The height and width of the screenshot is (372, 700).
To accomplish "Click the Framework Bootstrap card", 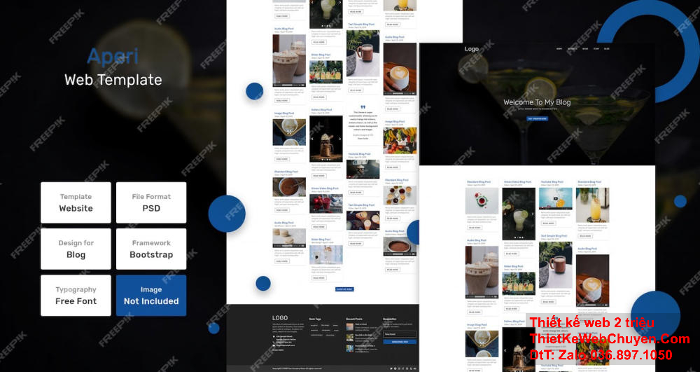I will [151, 249].
